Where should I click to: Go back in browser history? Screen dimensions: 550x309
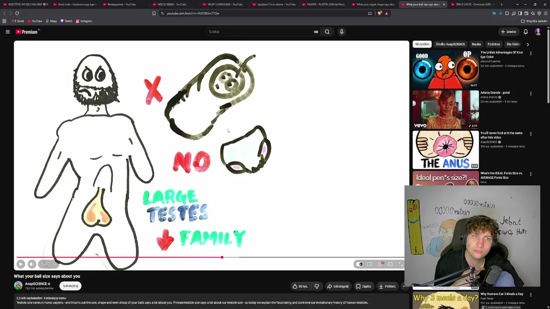(4, 13)
